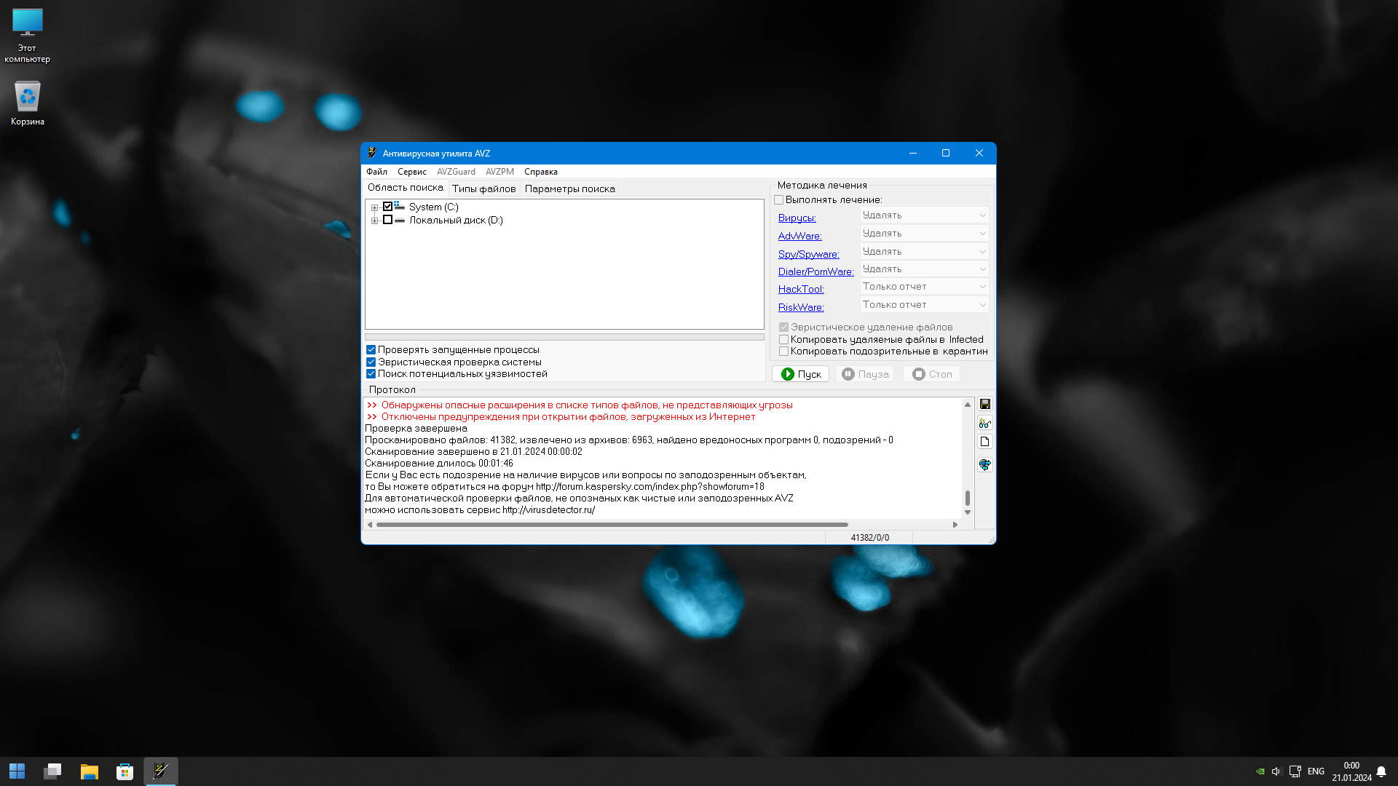
Task: Click the horizontal protocol scrollbar
Action: [612, 525]
